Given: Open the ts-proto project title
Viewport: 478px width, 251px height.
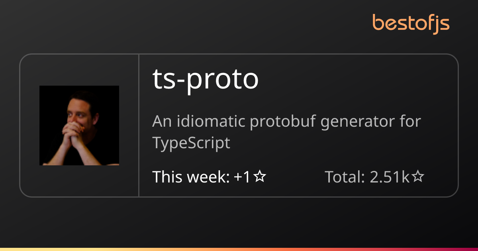Looking at the screenshot, I should (206, 79).
